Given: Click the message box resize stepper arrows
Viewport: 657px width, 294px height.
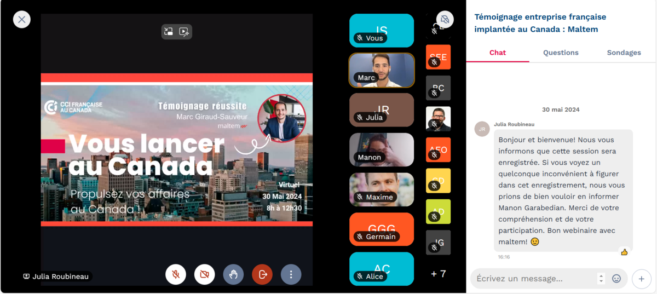Looking at the screenshot, I should pos(601,279).
